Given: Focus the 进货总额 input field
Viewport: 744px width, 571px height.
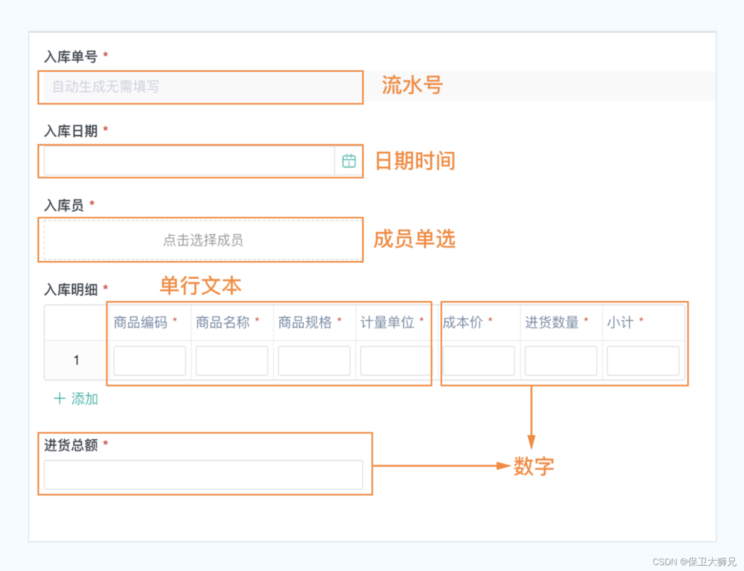Looking at the screenshot, I should (x=203, y=474).
